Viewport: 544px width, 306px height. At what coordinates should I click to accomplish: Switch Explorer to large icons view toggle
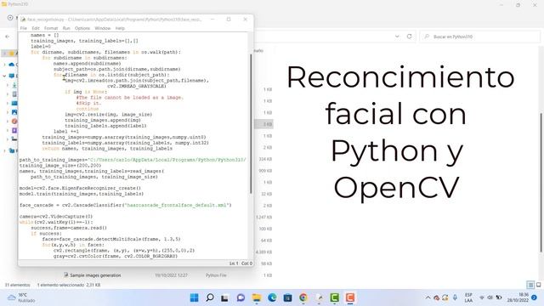[538, 285]
